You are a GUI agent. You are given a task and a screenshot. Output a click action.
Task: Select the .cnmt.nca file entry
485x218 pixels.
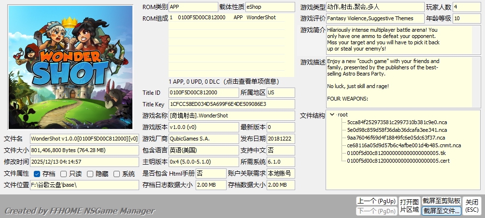[404, 145]
